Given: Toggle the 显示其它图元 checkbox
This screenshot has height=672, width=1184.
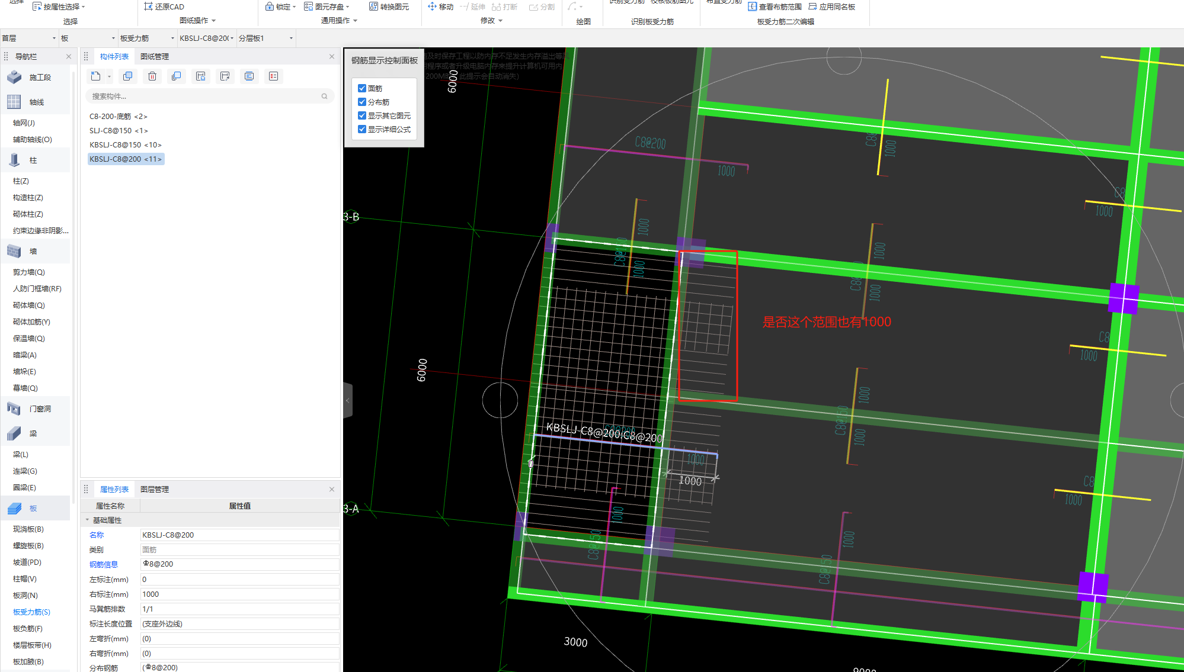Looking at the screenshot, I should (x=362, y=115).
